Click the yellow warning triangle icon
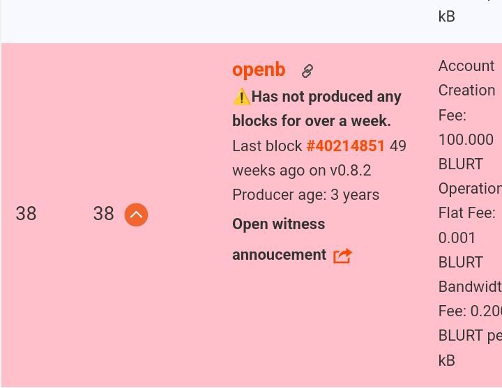The width and height of the screenshot is (502, 388). (241, 97)
